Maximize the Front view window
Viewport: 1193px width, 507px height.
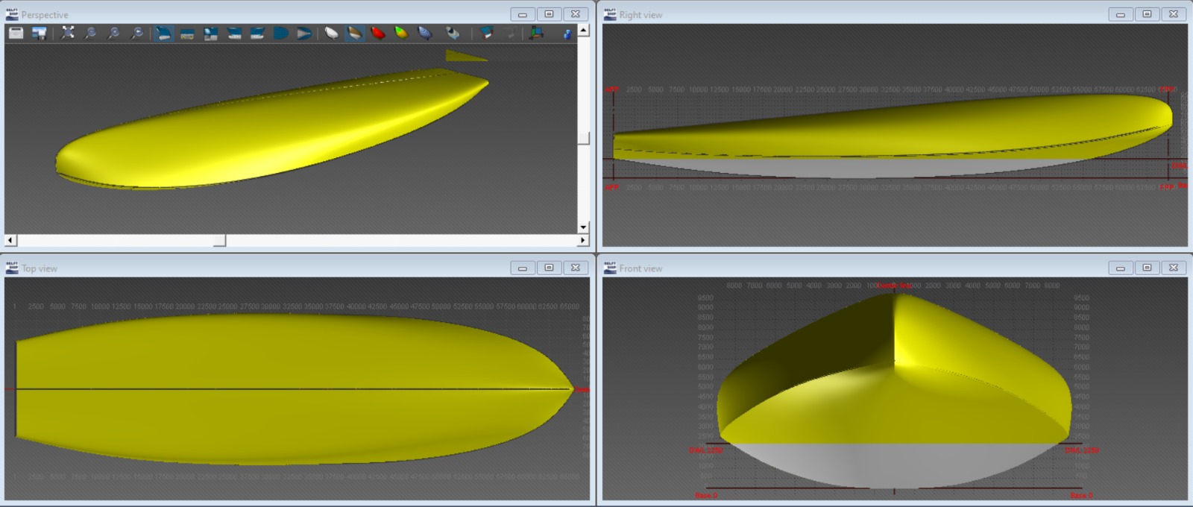pos(1147,268)
